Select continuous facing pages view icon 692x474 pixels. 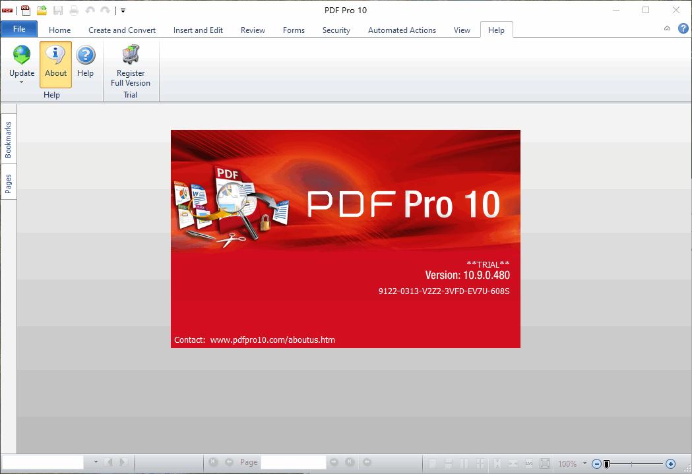point(480,463)
